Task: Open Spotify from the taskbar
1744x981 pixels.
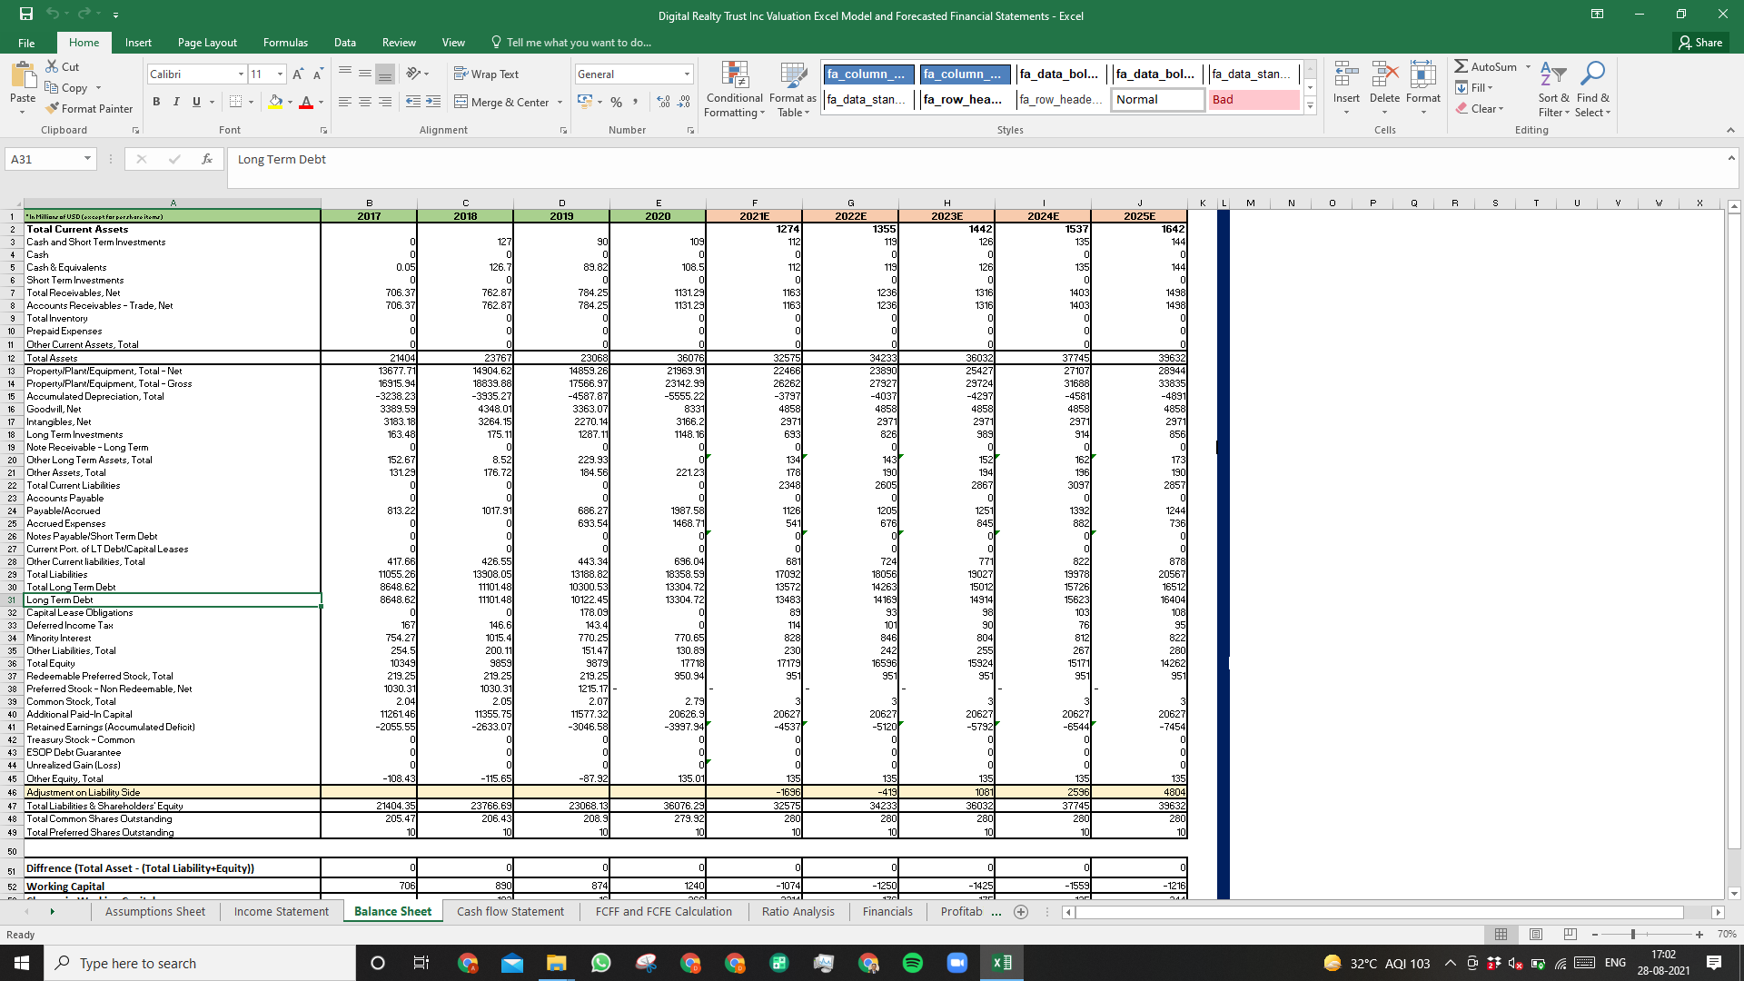Action: point(913,963)
